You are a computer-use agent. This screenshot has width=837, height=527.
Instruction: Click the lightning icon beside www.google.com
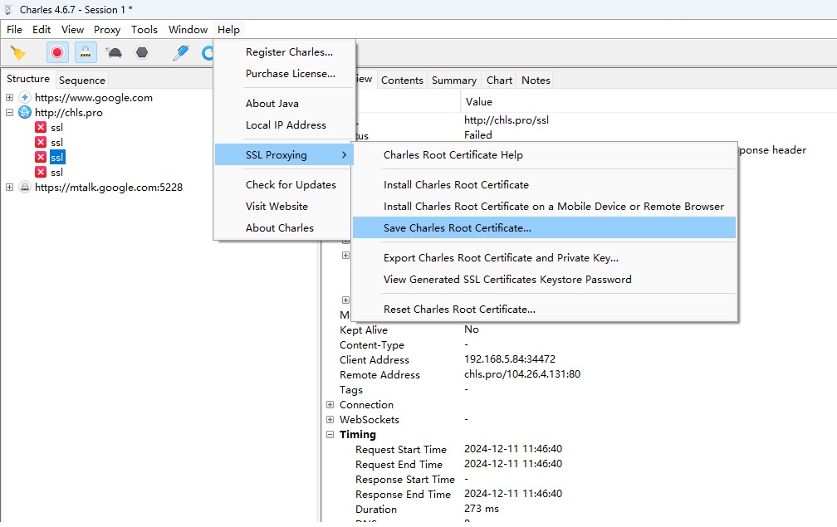tap(25, 98)
